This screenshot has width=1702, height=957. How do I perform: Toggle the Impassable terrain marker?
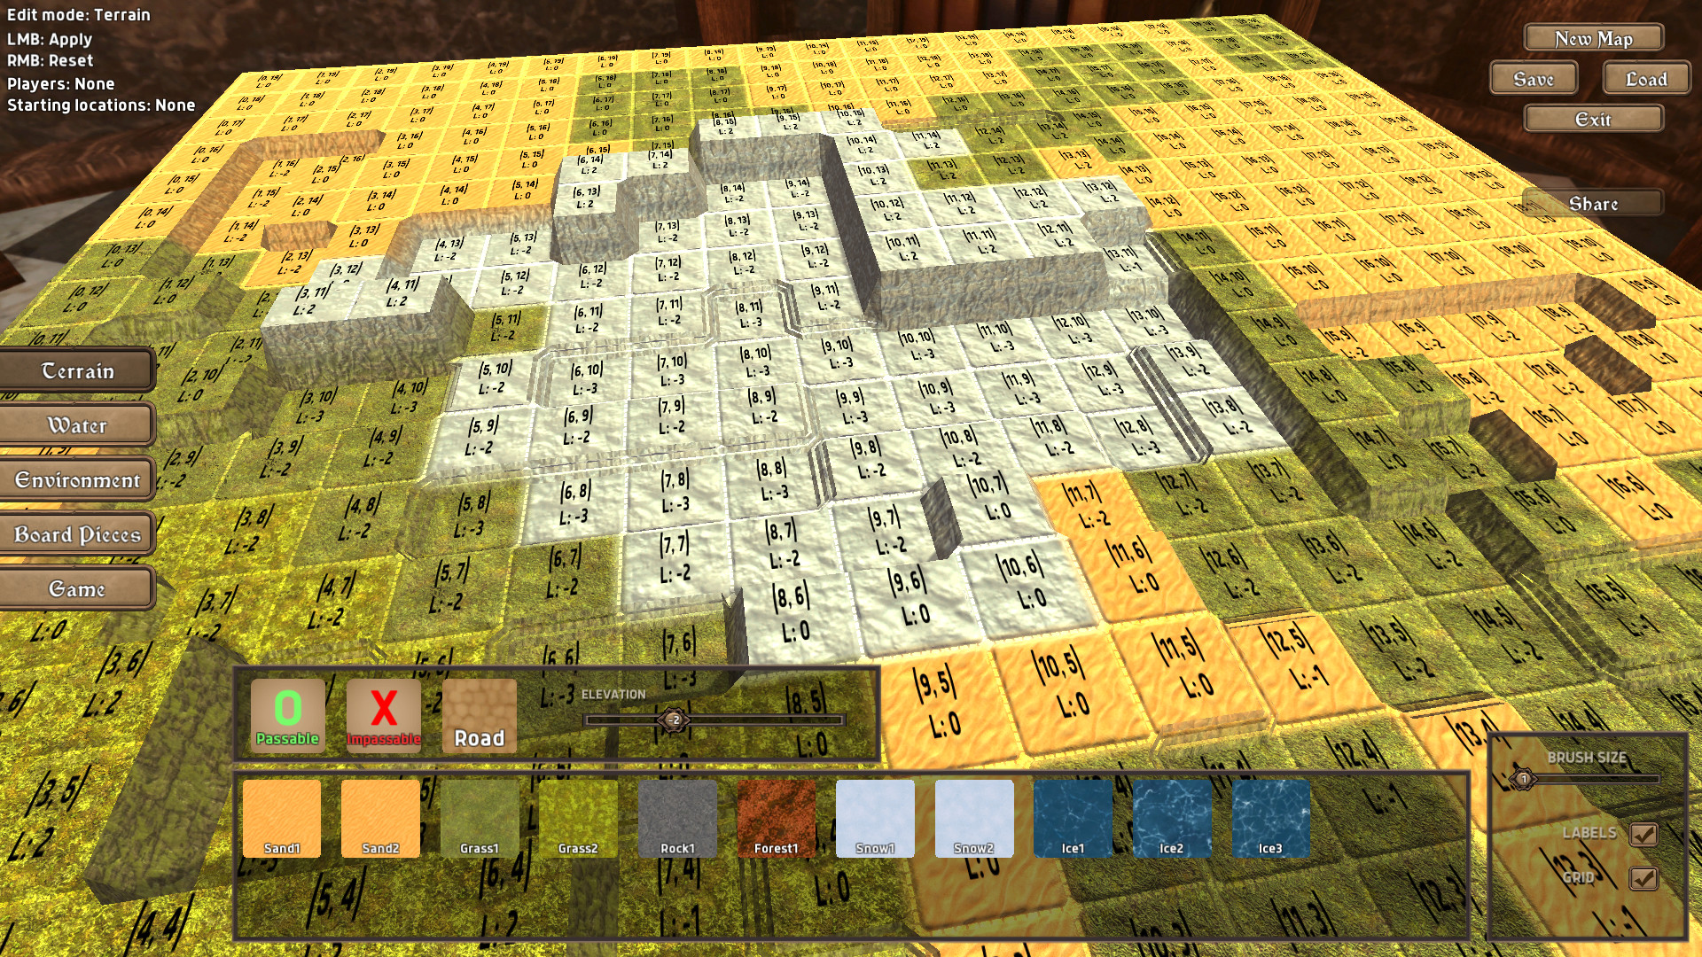tap(382, 712)
